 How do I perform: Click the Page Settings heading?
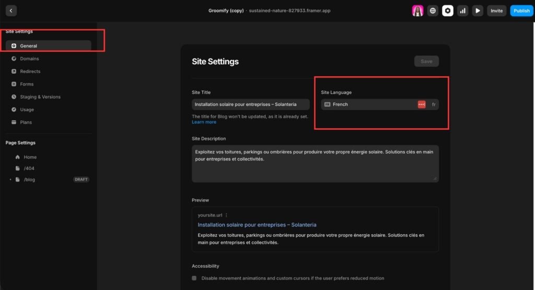pyautogui.click(x=20, y=143)
